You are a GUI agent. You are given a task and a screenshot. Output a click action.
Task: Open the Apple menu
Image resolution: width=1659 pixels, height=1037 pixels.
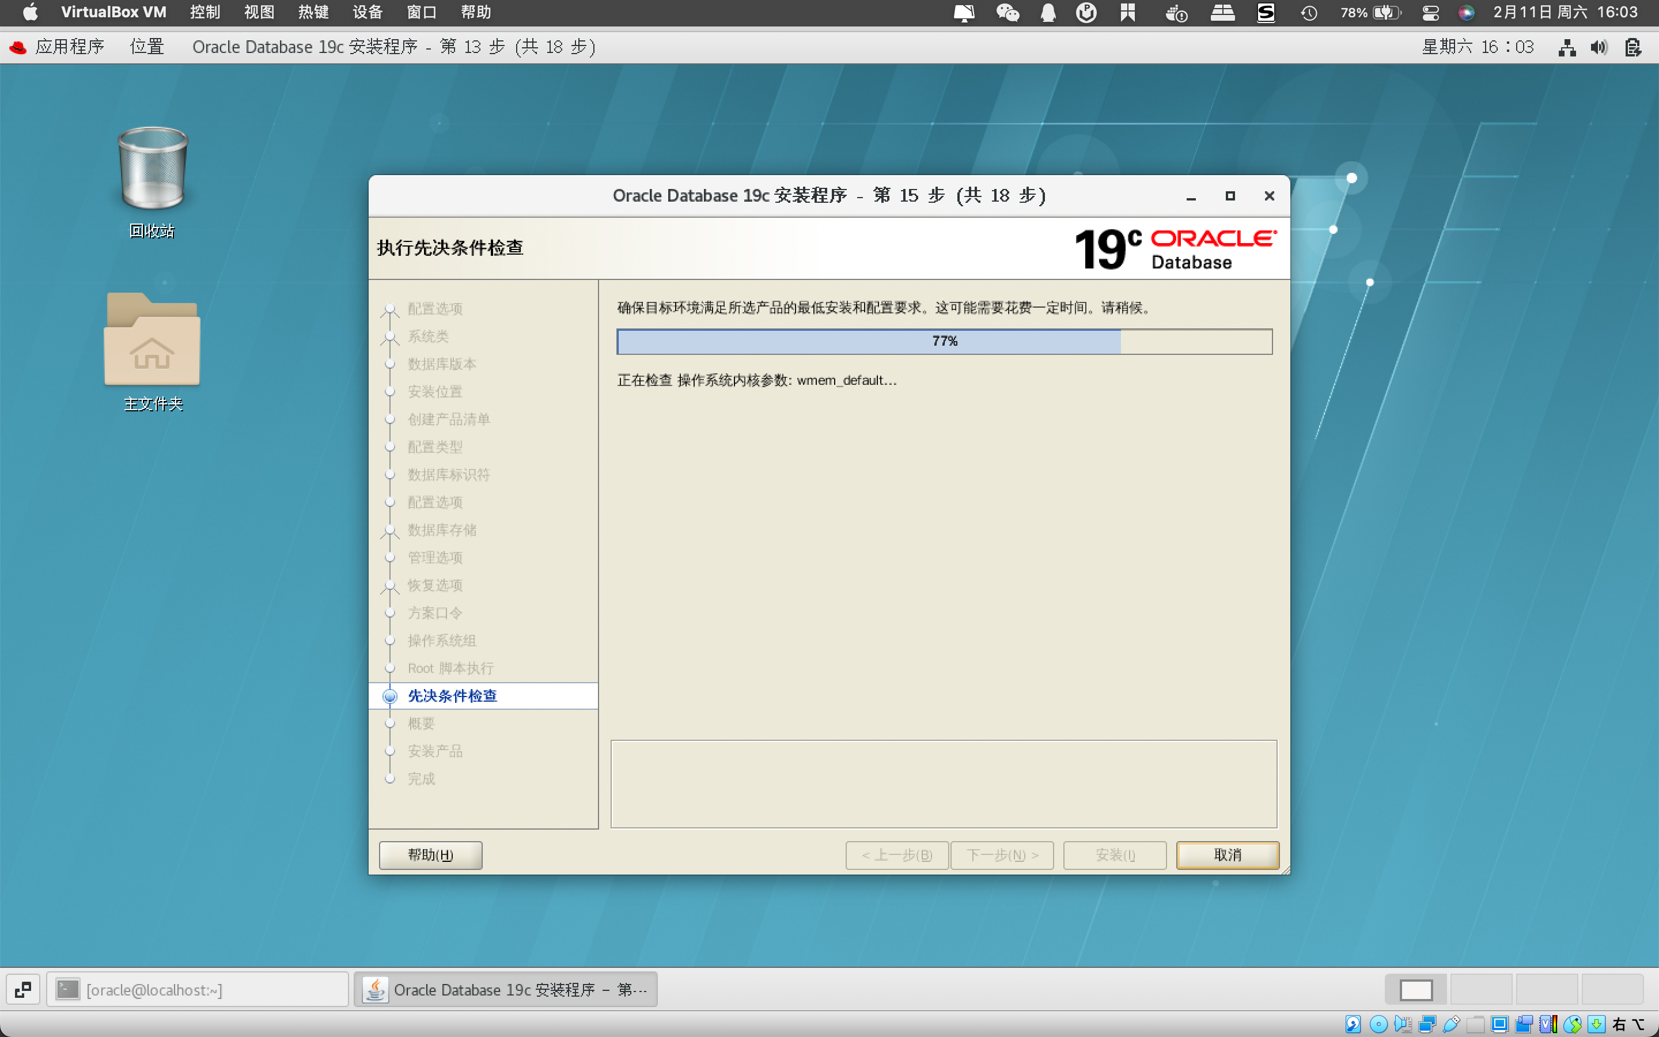pyautogui.click(x=30, y=12)
